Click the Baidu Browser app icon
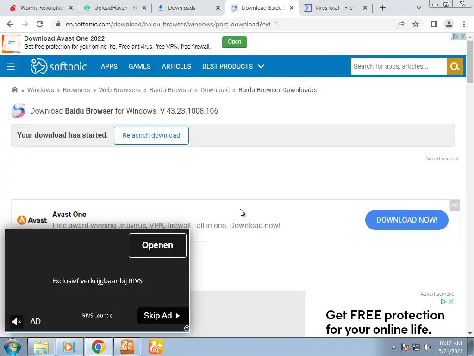The width and height of the screenshot is (474, 356). [19, 111]
